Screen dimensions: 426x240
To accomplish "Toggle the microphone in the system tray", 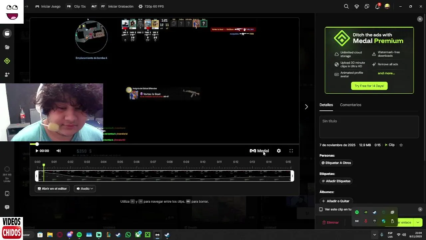I will [x=382, y=235].
